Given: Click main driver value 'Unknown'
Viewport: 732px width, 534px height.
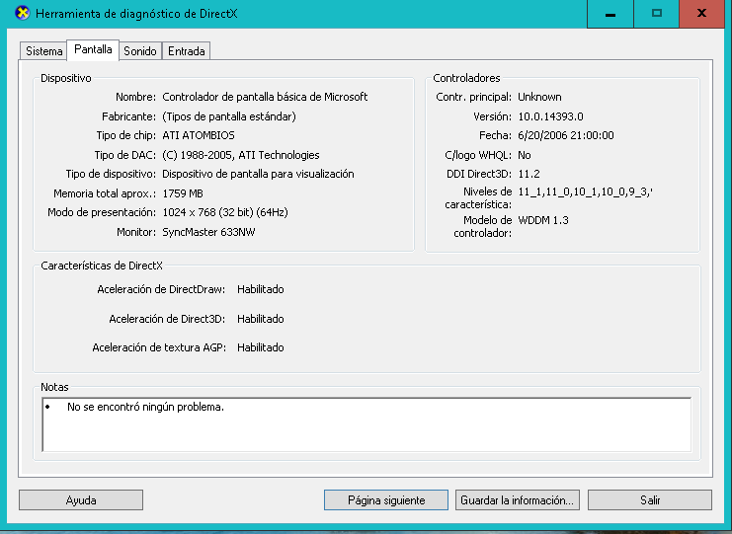Looking at the screenshot, I should [539, 97].
